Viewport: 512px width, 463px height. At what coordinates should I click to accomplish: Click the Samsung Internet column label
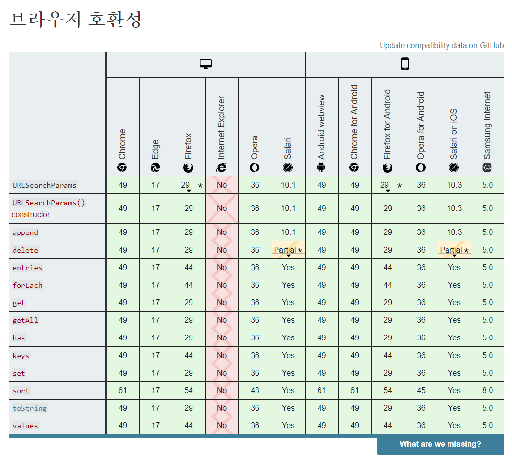pos(487,126)
